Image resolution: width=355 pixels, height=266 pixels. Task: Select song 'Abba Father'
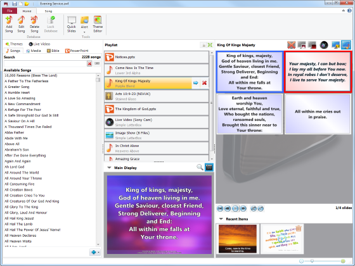tap(14, 132)
